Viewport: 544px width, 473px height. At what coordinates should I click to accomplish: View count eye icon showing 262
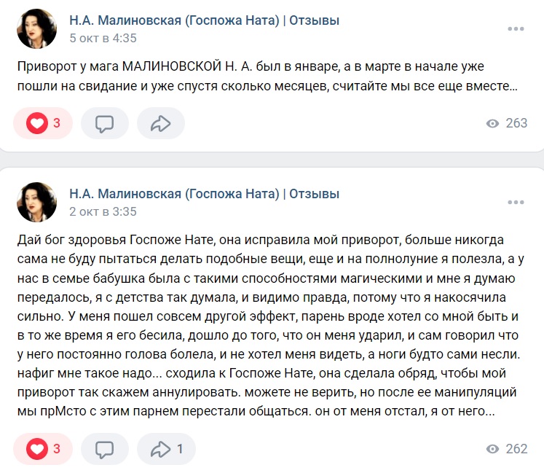[492, 449]
